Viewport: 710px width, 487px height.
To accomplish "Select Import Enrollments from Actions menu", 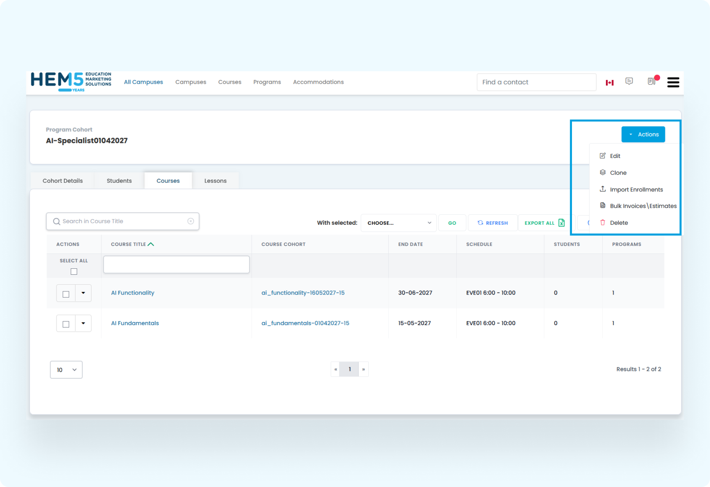I will tap(636, 190).
